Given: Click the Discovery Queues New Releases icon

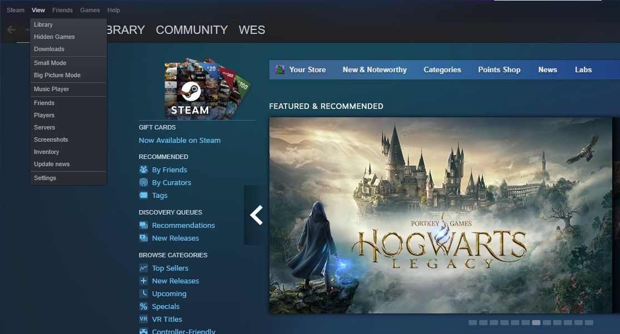Looking at the screenshot, I should [144, 238].
